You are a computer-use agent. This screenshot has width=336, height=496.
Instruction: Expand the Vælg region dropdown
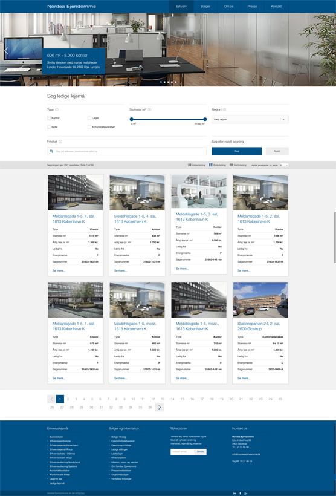click(x=250, y=119)
